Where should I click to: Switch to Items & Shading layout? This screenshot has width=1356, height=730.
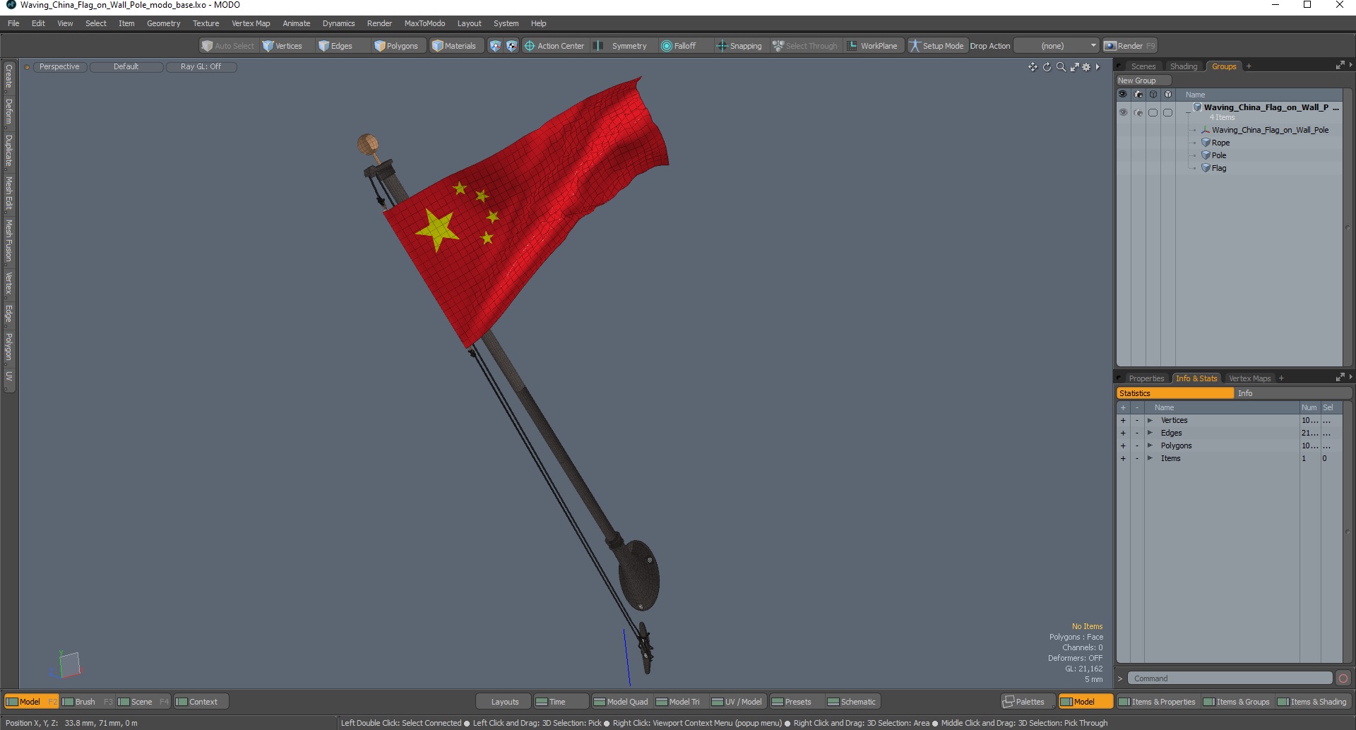tap(1312, 702)
